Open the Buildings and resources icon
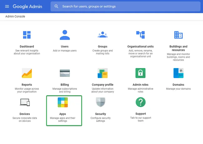This screenshot has width=203, height=144. click(178, 35)
